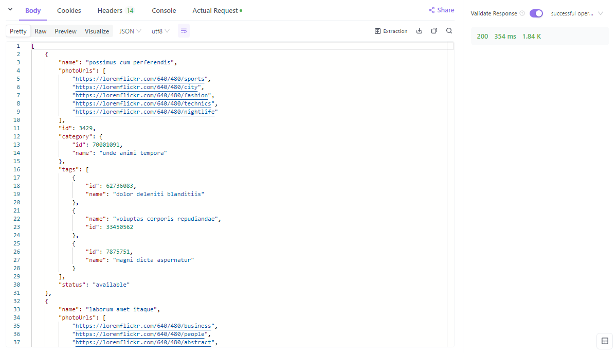The image size is (616, 353).
Task: Download the response body
Action: pyautogui.click(x=419, y=31)
